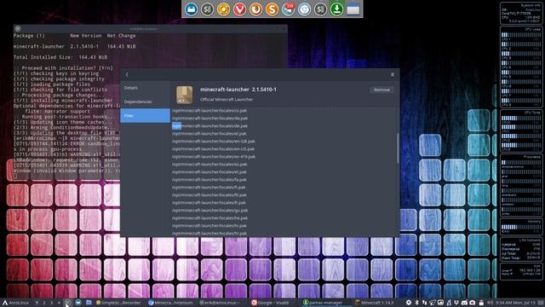Select file path locales/el.pak
Image resolution: width=545 pixels, height=307 pixels.
coord(209,134)
